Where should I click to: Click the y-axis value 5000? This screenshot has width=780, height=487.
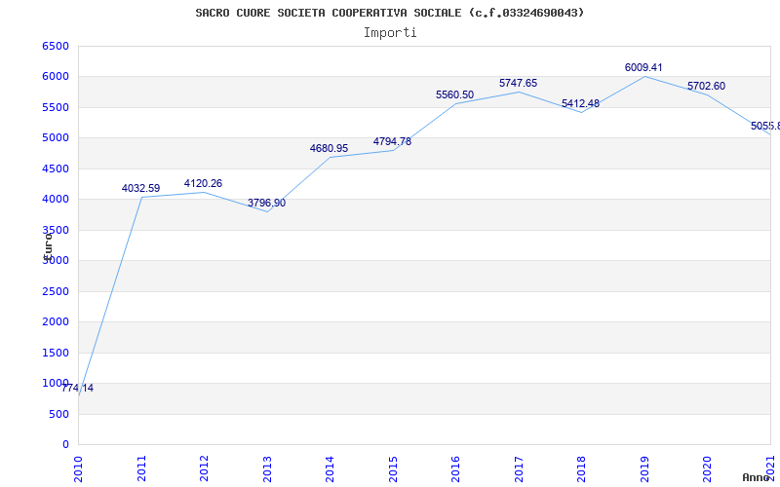[56, 137]
